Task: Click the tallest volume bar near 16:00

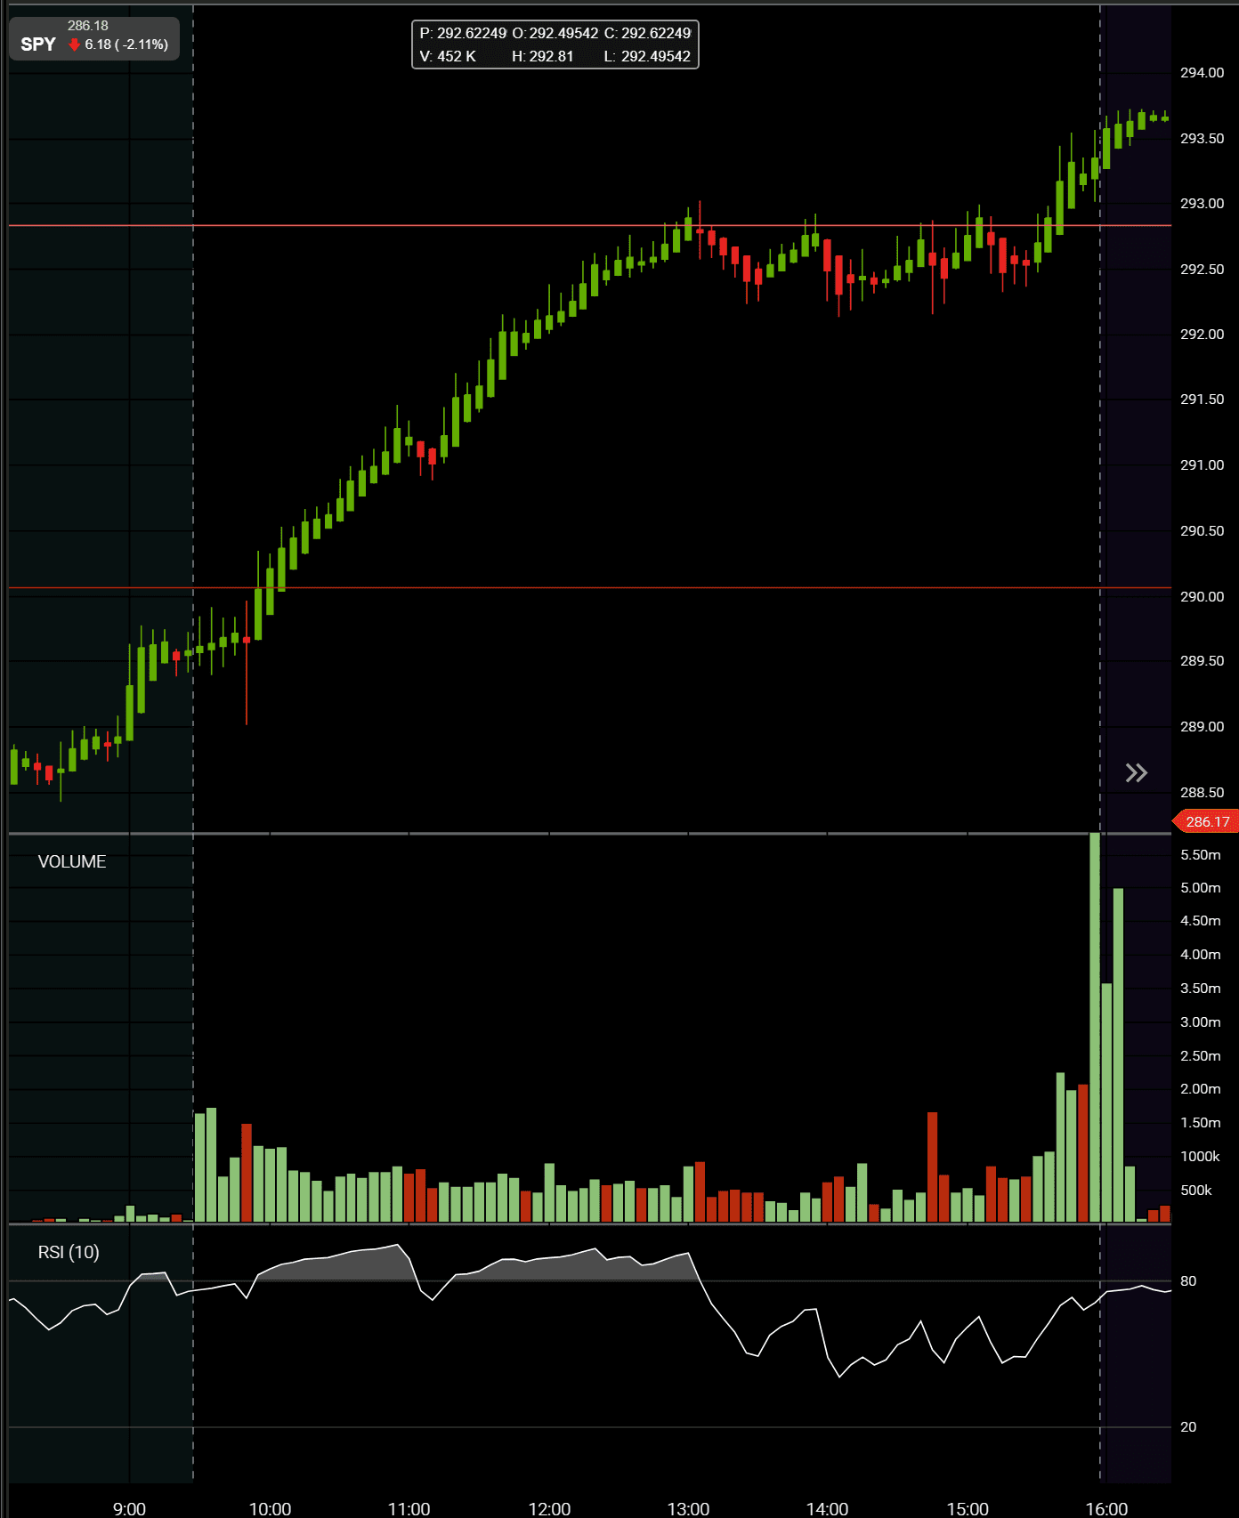Action: (1095, 1028)
